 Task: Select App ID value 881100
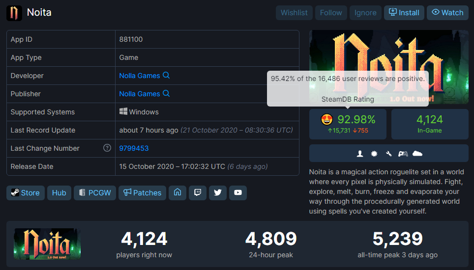click(x=131, y=39)
